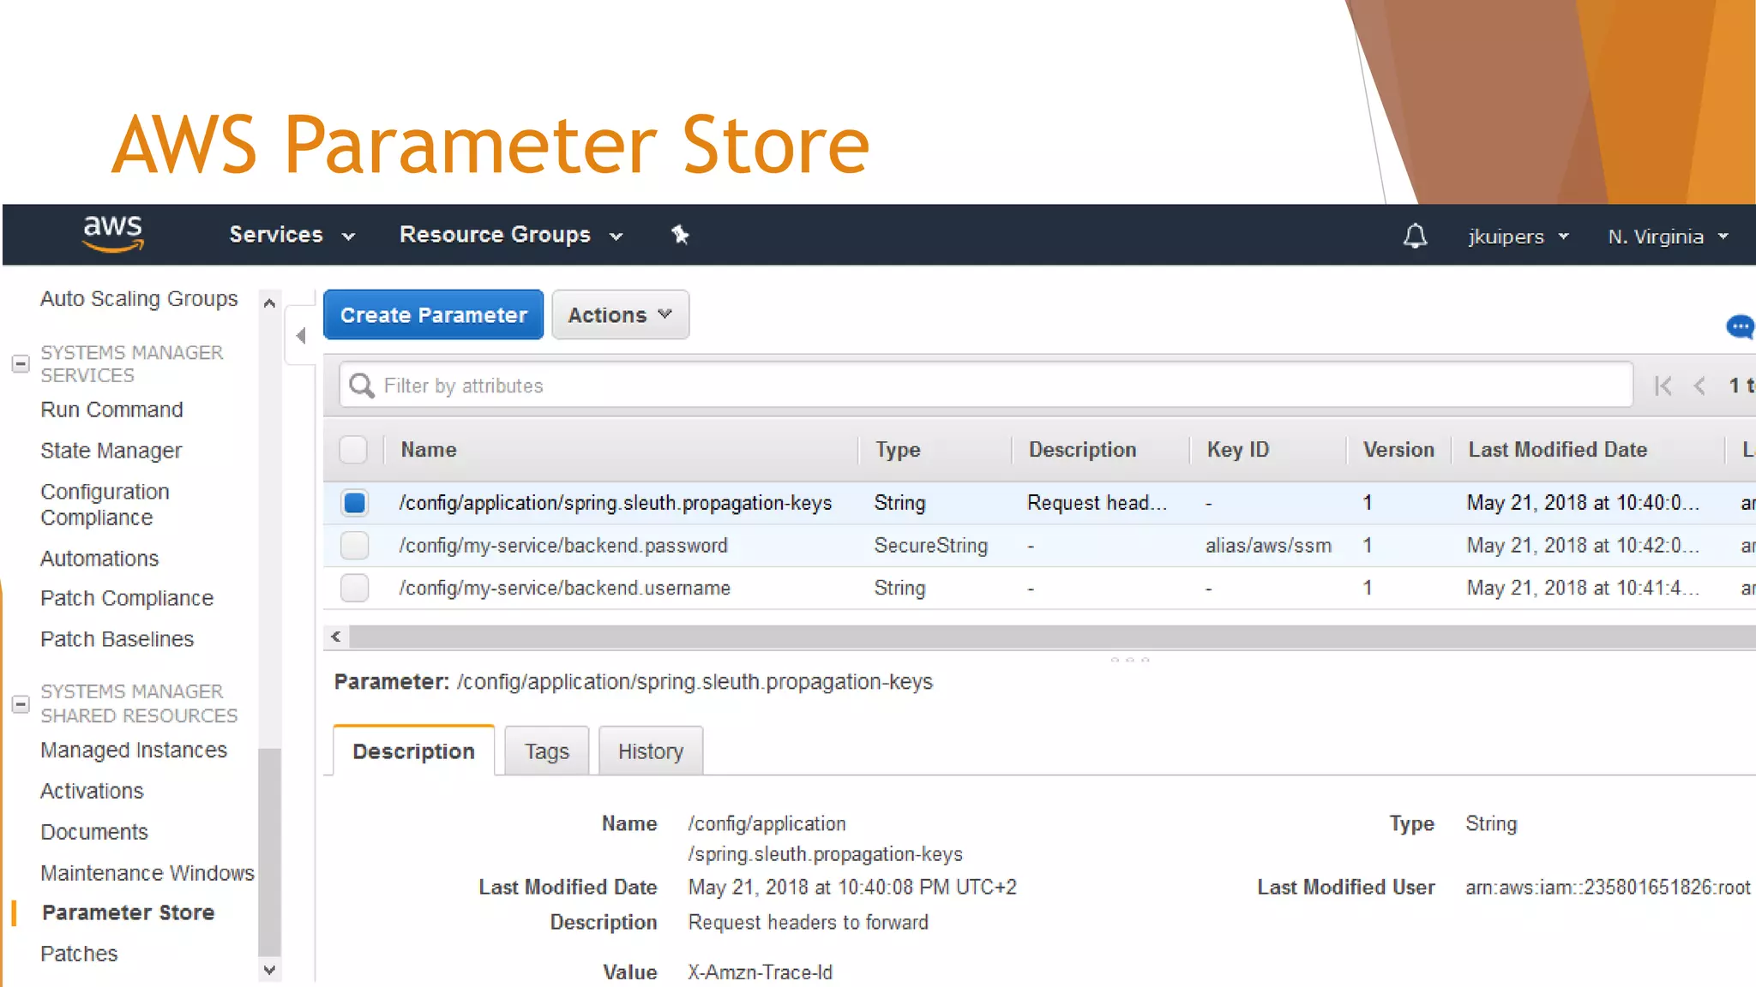This screenshot has width=1756, height=987.
Task: Open Managed Instances in sidebar
Action: [x=134, y=751]
